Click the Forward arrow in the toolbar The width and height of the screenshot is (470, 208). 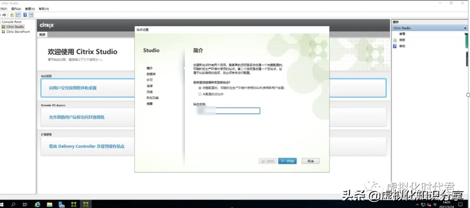click(4, 15)
